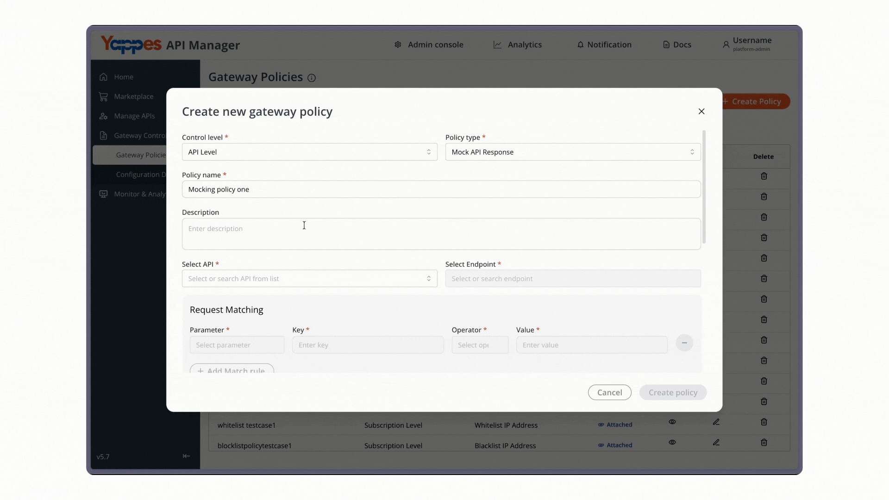This screenshot has height=500, width=889.
Task: Open the Select API dropdown
Action: point(309,279)
